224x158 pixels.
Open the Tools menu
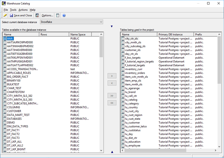coord(13,10)
